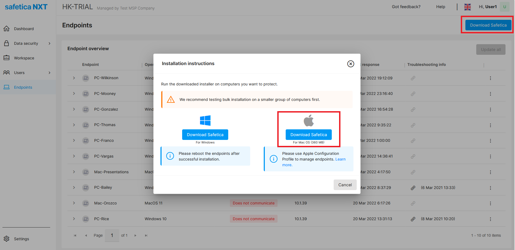Go to last page of endpoints
Viewport: 515px width, 250px height.
pos(146,236)
